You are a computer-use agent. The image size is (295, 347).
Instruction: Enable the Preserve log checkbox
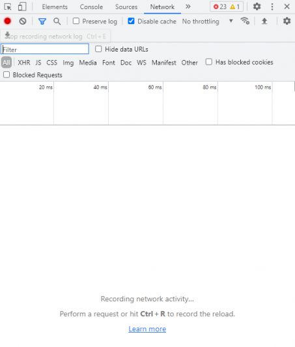pos(76,22)
